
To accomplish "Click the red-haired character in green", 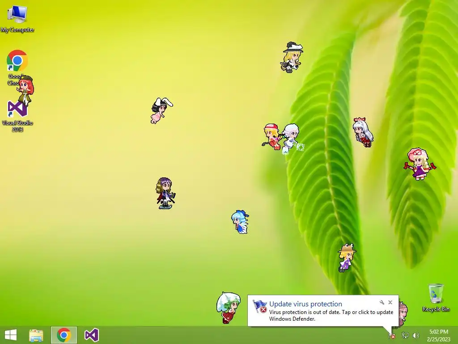I will click(x=25, y=90).
